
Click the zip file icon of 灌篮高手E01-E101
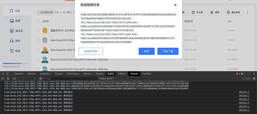click(x=45, y=30)
